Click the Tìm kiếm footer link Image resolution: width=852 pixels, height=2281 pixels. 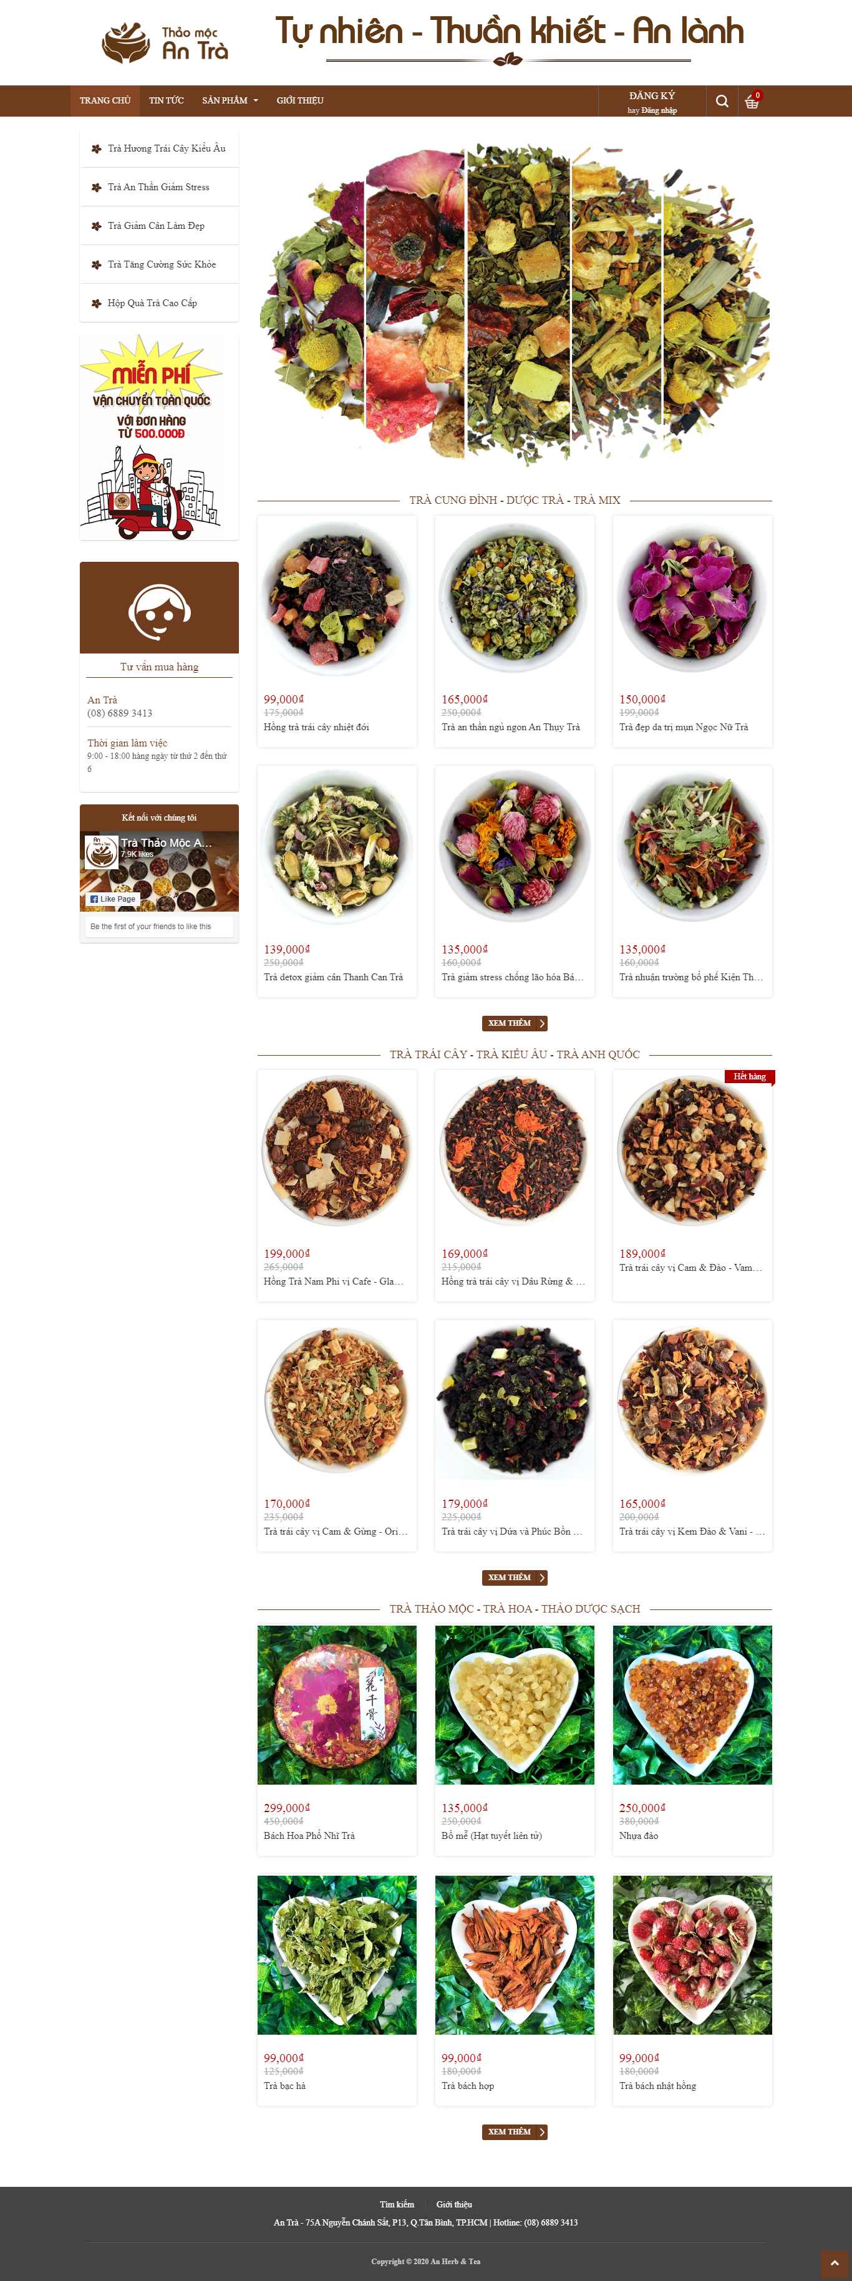tap(397, 2204)
